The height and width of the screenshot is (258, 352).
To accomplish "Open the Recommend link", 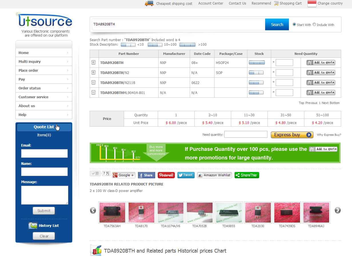I will (x=261, y=3).
